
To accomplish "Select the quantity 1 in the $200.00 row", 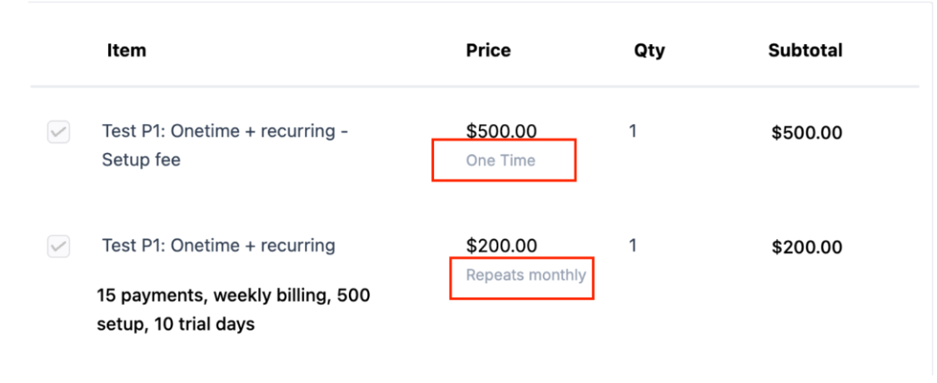I will pos(633,246).
